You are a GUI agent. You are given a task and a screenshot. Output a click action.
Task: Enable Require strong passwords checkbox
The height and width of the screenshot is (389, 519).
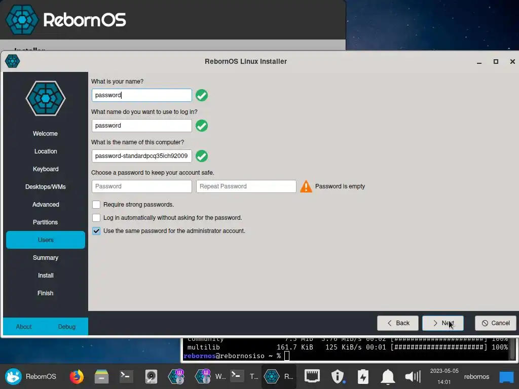(x=96, y=205)
